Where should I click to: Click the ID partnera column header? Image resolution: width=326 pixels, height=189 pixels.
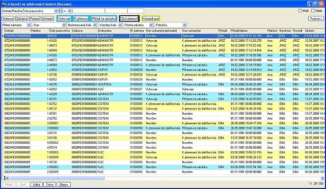point(137,31)
